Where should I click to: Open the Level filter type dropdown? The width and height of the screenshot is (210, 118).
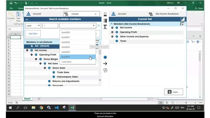[33, 26]
